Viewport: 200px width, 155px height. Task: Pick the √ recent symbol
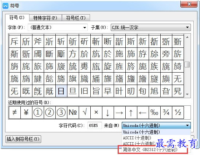(85, 112)
